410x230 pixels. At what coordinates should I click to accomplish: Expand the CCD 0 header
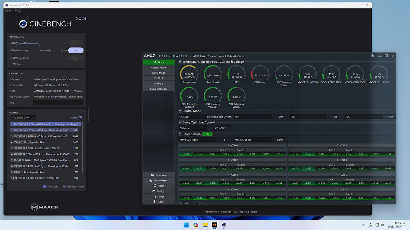tap(233, 145)
